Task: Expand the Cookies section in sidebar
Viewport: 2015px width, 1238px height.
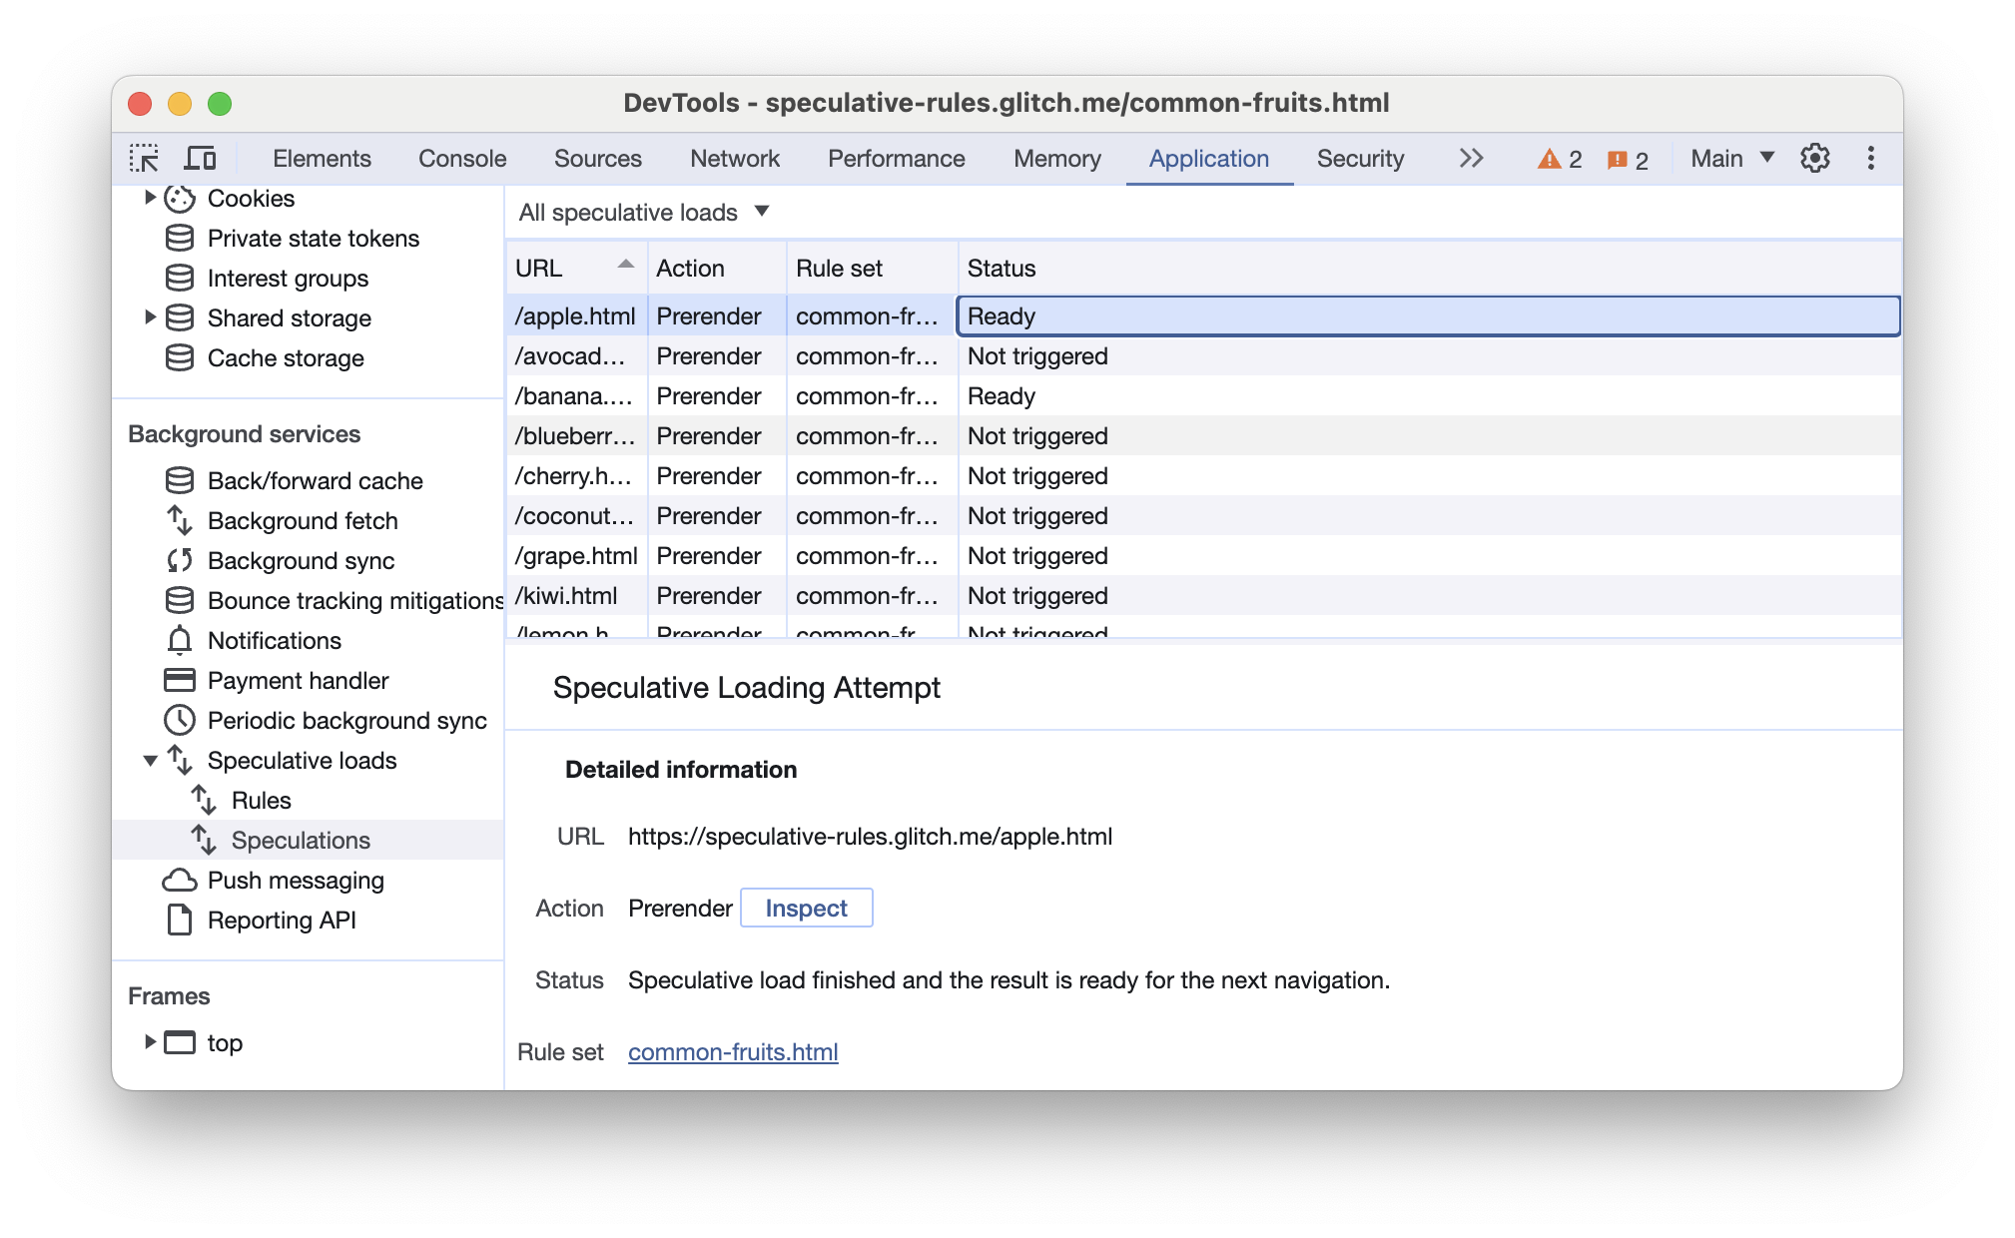Action: (x=151, y=199)
